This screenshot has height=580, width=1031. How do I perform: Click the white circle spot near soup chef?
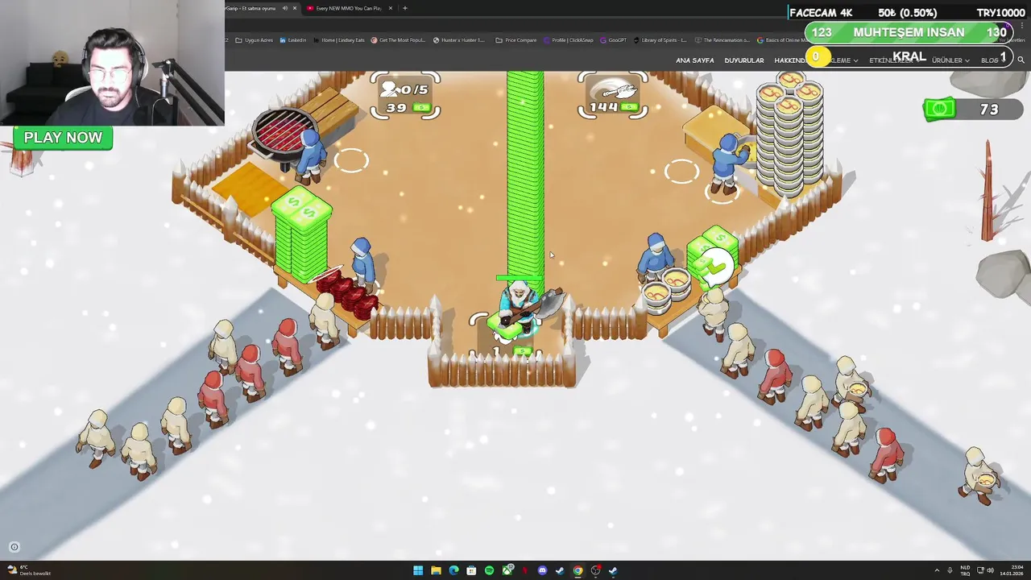pyautogui.click(x=681, y=171)
